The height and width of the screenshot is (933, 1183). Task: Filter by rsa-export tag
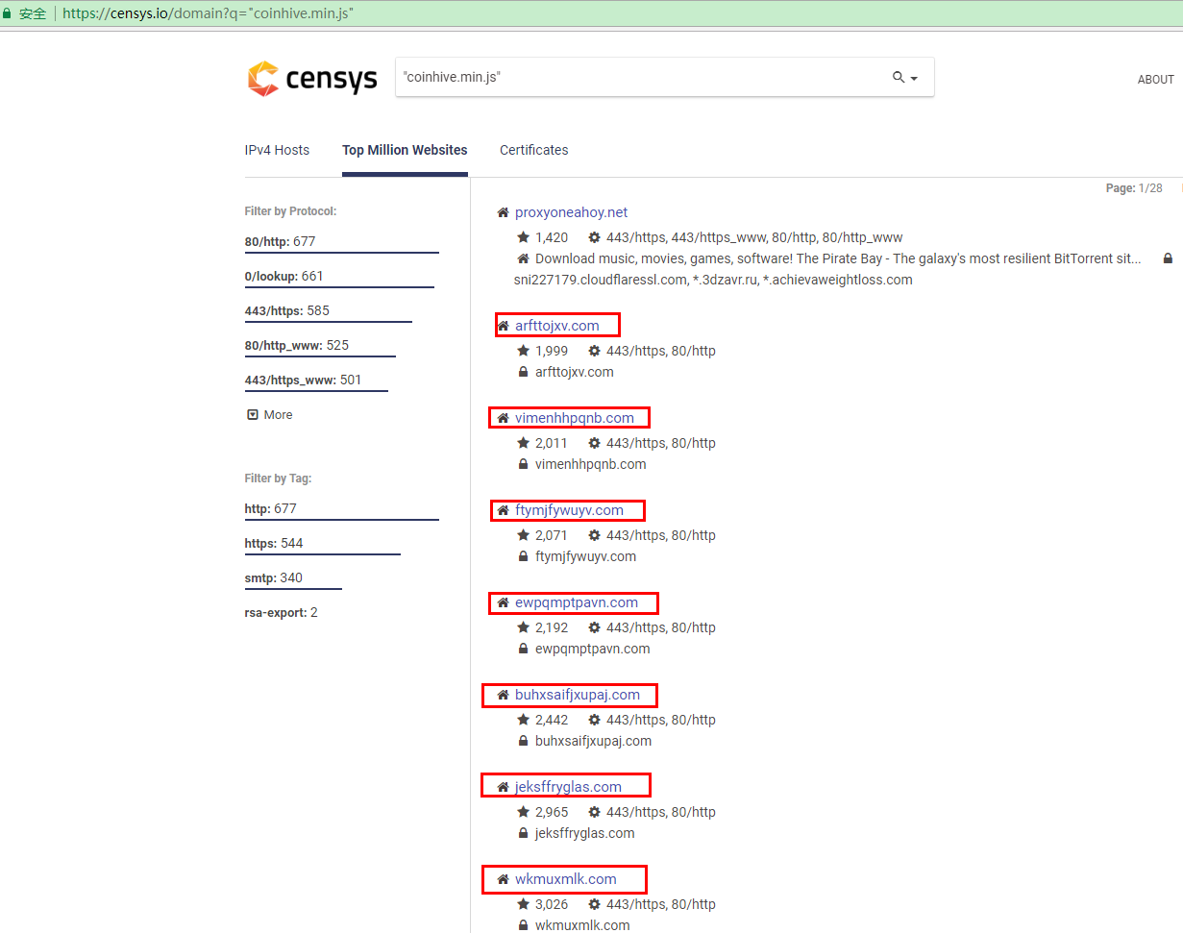click(282, 612)
